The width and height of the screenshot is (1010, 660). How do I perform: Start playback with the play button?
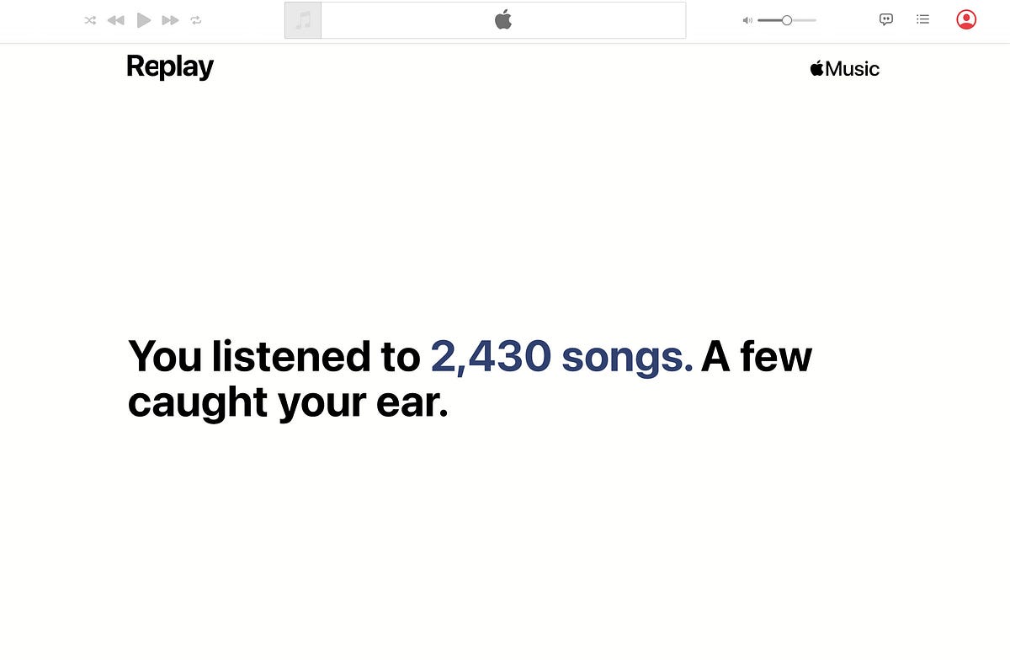[x=143, y=19]
